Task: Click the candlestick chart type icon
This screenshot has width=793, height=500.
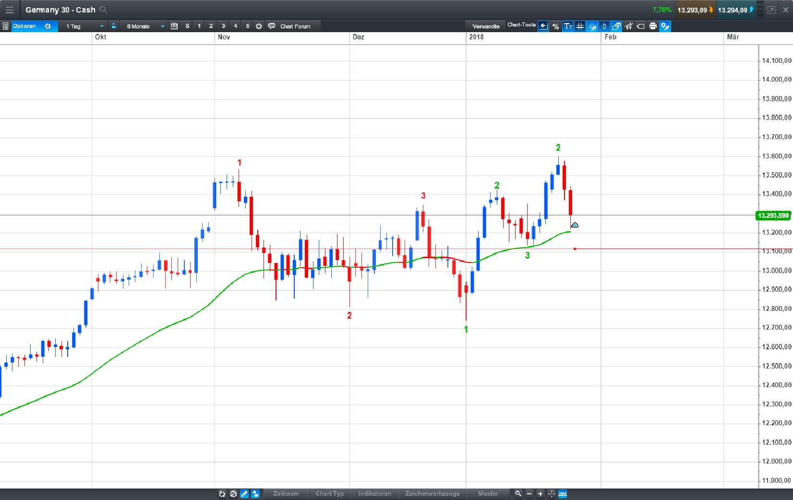Action: click(604, 26)
